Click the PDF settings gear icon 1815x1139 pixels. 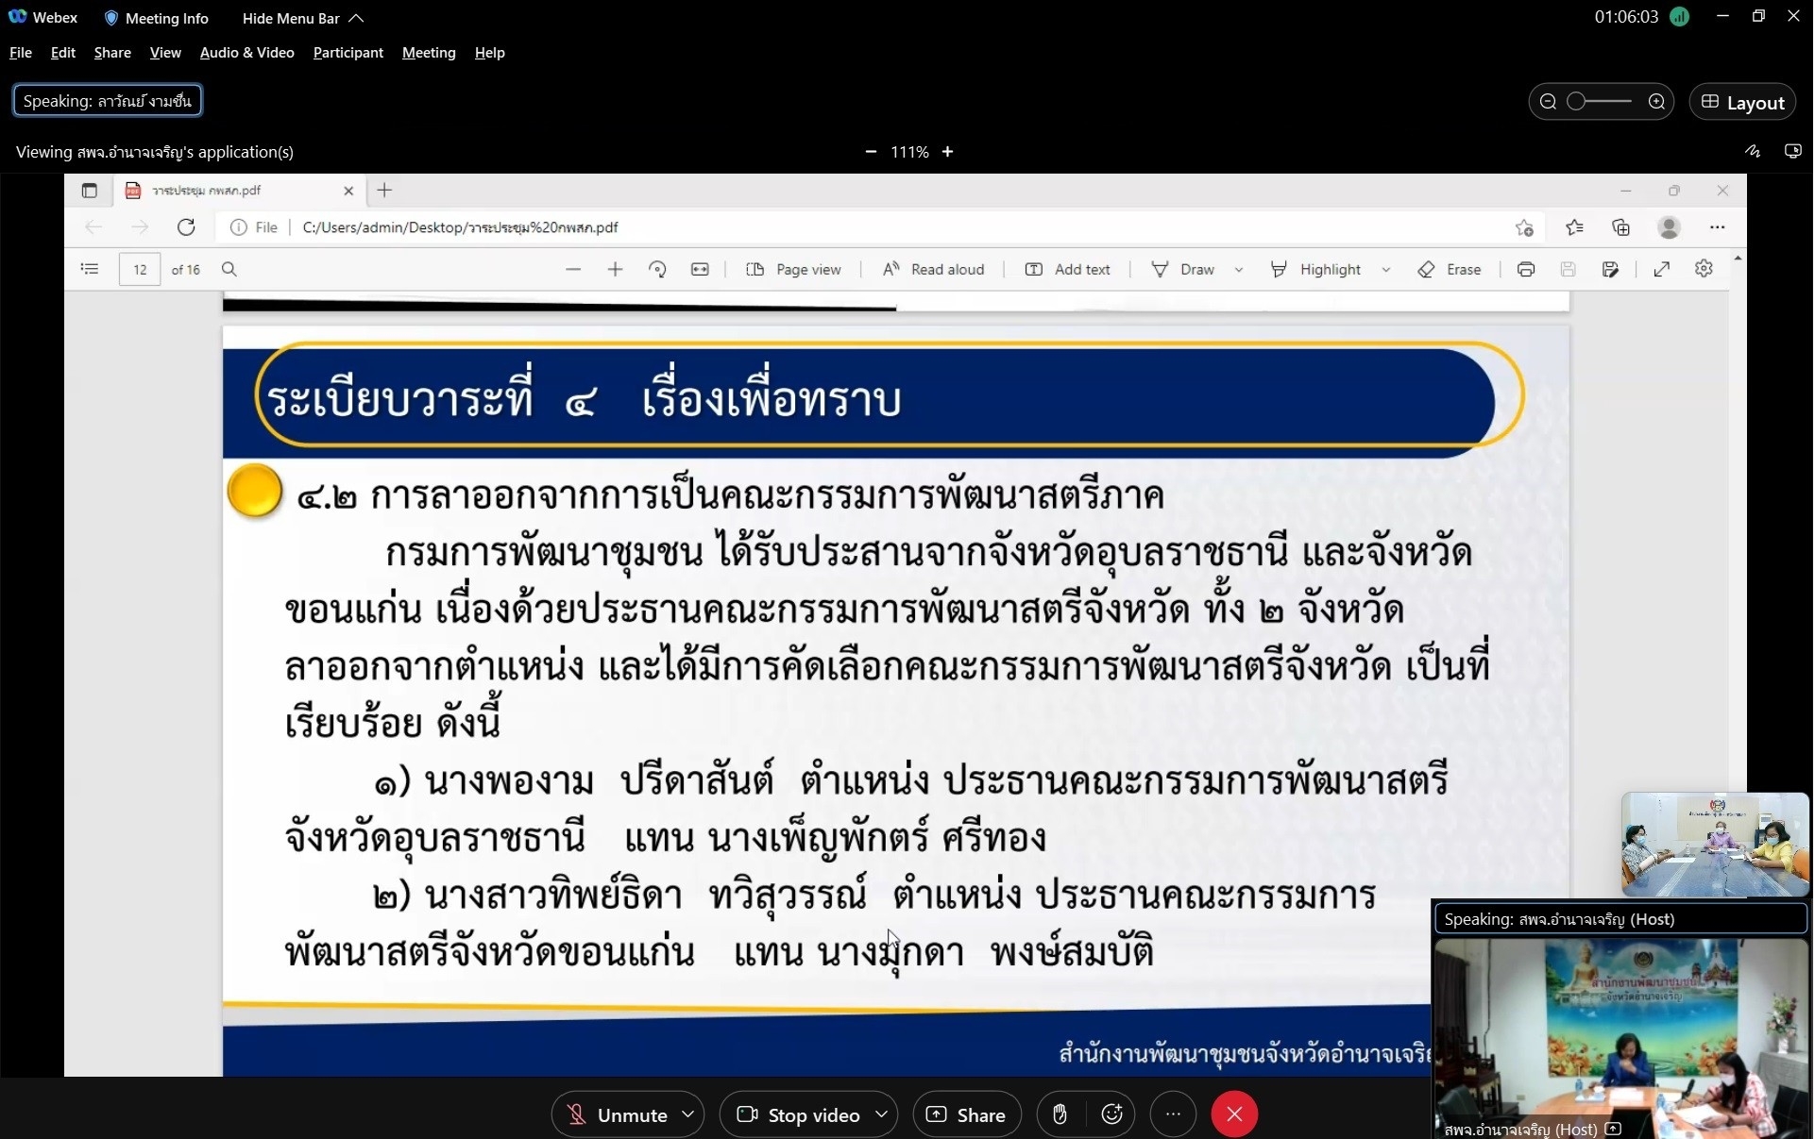1704,269
